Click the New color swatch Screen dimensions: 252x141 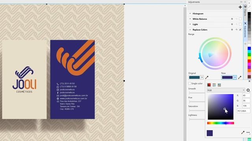[227, 78]
